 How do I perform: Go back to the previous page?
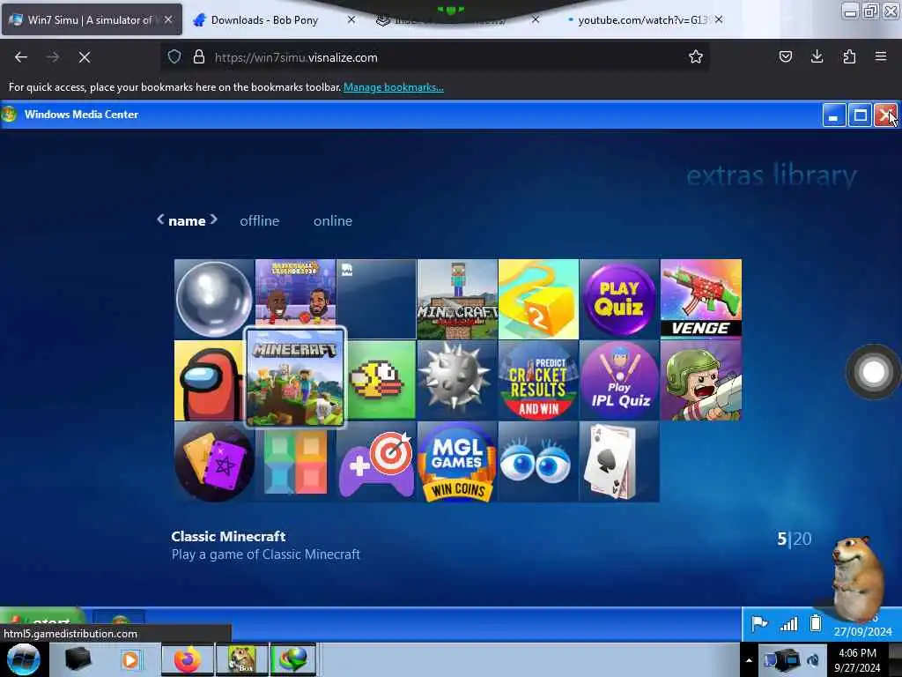21,57
